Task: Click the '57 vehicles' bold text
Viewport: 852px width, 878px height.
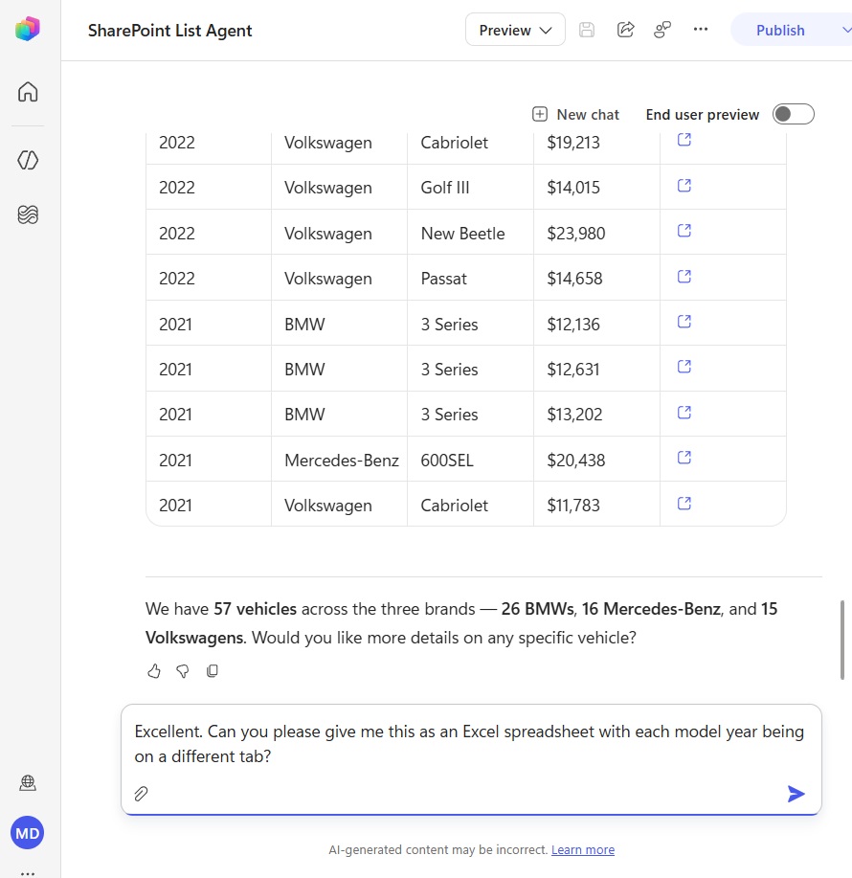Action: point(256,609)
